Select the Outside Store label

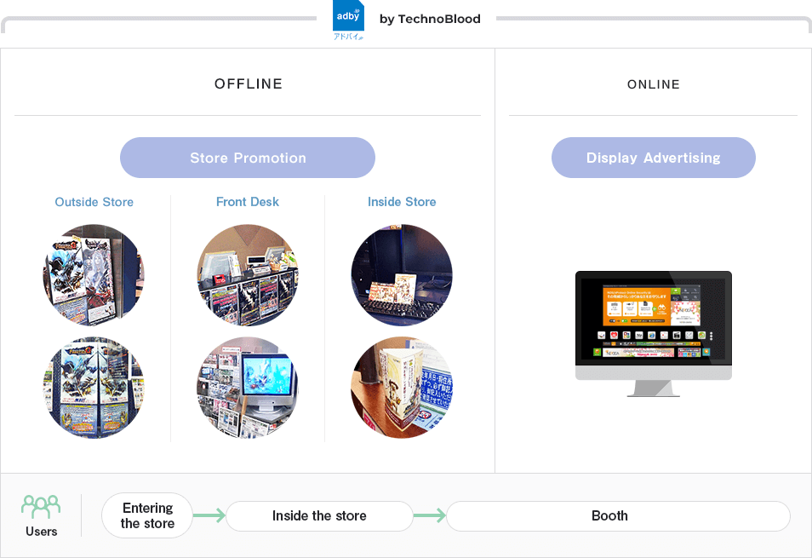(94, 202)
